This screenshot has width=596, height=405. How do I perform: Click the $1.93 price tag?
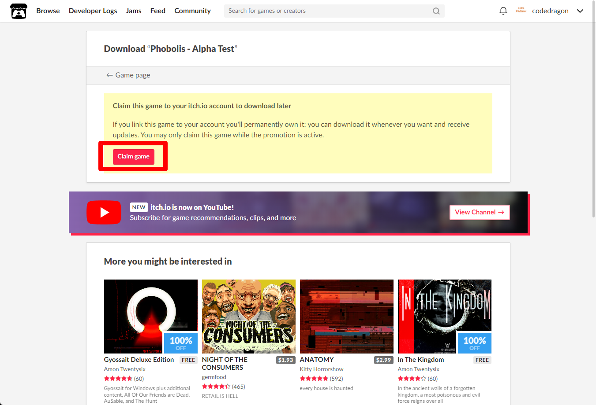pos(286,360)
